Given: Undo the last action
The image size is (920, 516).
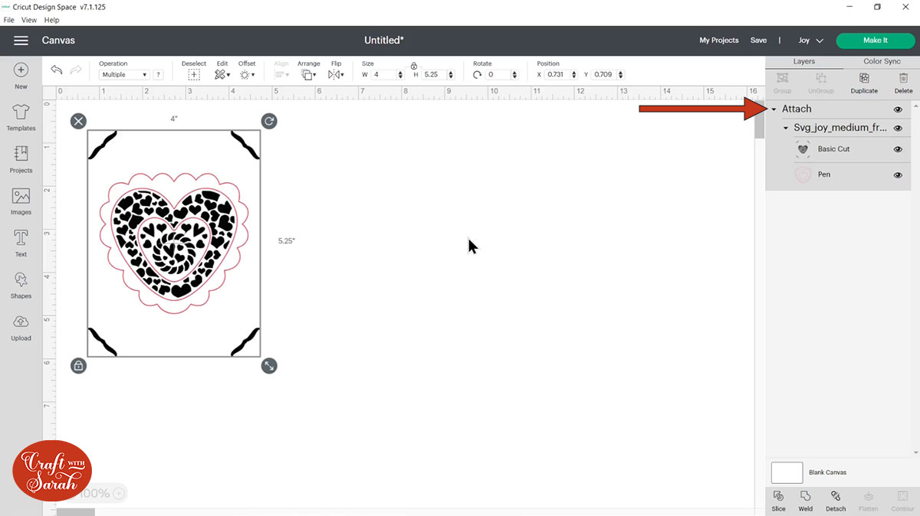Looking at the screenshot, I should point(56,70).
